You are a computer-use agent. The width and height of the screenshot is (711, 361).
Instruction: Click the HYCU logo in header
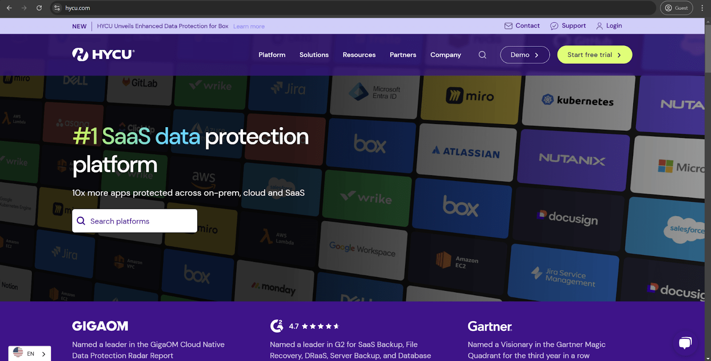click(x=103, y=54)
